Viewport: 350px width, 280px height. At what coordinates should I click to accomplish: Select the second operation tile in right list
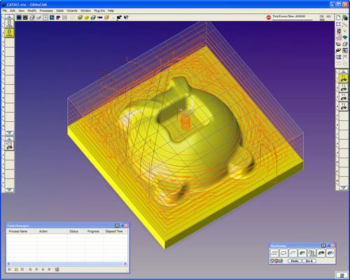point(343,88)
